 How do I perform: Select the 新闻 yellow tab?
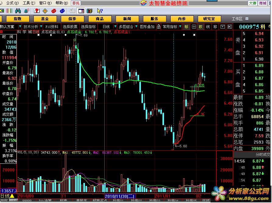(127, 19)
